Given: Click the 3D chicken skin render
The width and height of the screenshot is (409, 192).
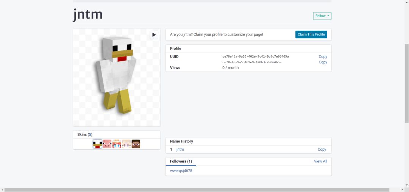Looking at the screenshot, I should coord(116,76).
